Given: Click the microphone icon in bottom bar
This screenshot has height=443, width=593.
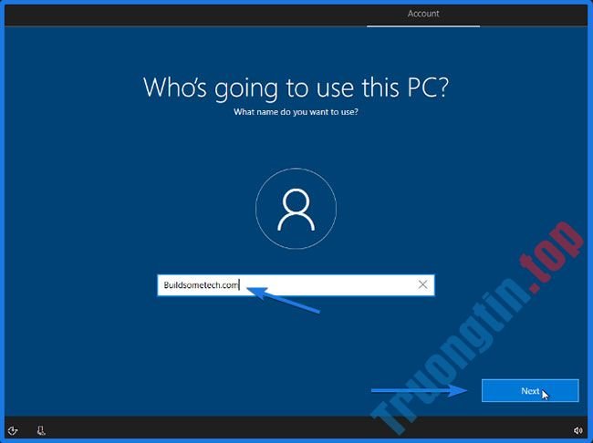Looking at the screenshot, I should pos(41,429).
